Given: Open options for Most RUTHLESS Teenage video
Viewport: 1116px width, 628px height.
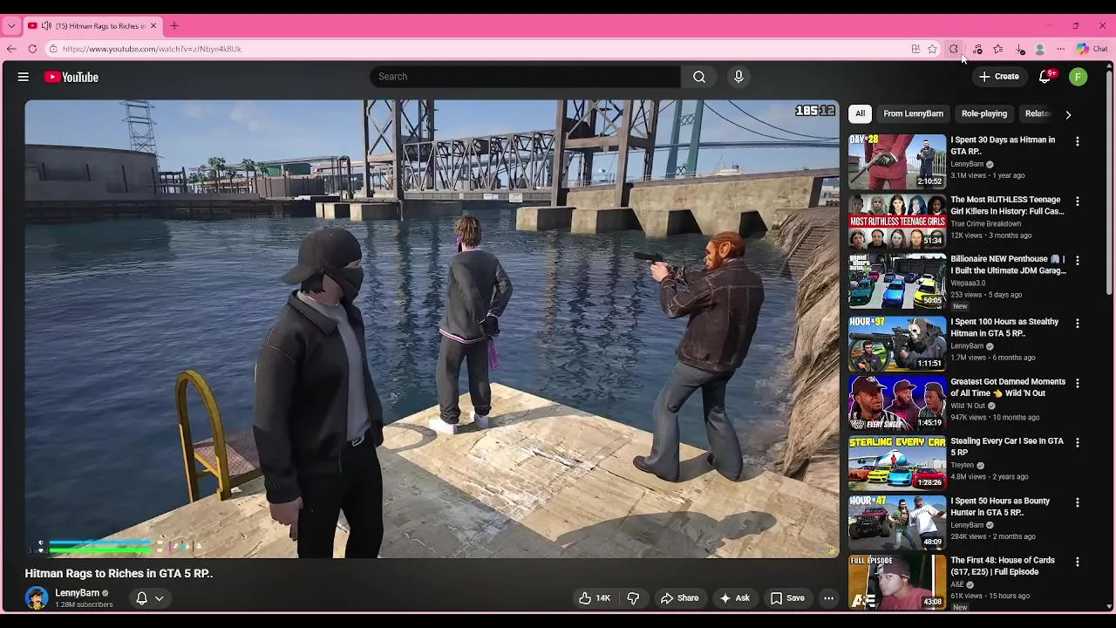Looking at the screenshot, I should pos(1078,201).
